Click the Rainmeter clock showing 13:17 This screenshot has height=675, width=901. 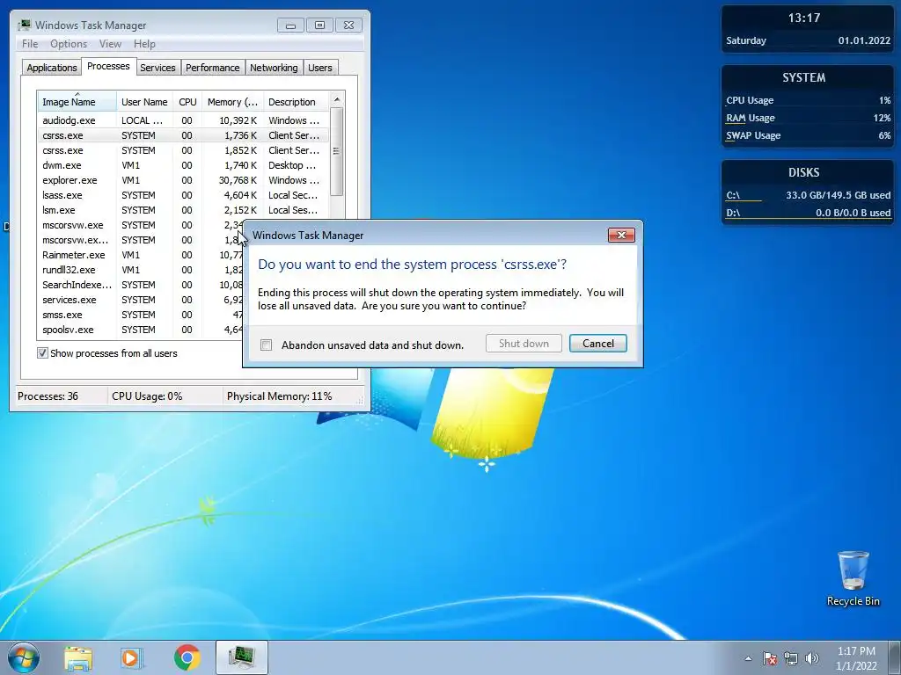tap(804, 18)
